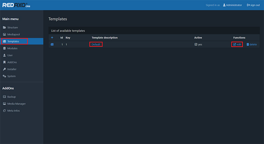Screen dimensions: 264x144
Task: Click the User person icon
Action: pyautogui.click(x=4, y=55)
